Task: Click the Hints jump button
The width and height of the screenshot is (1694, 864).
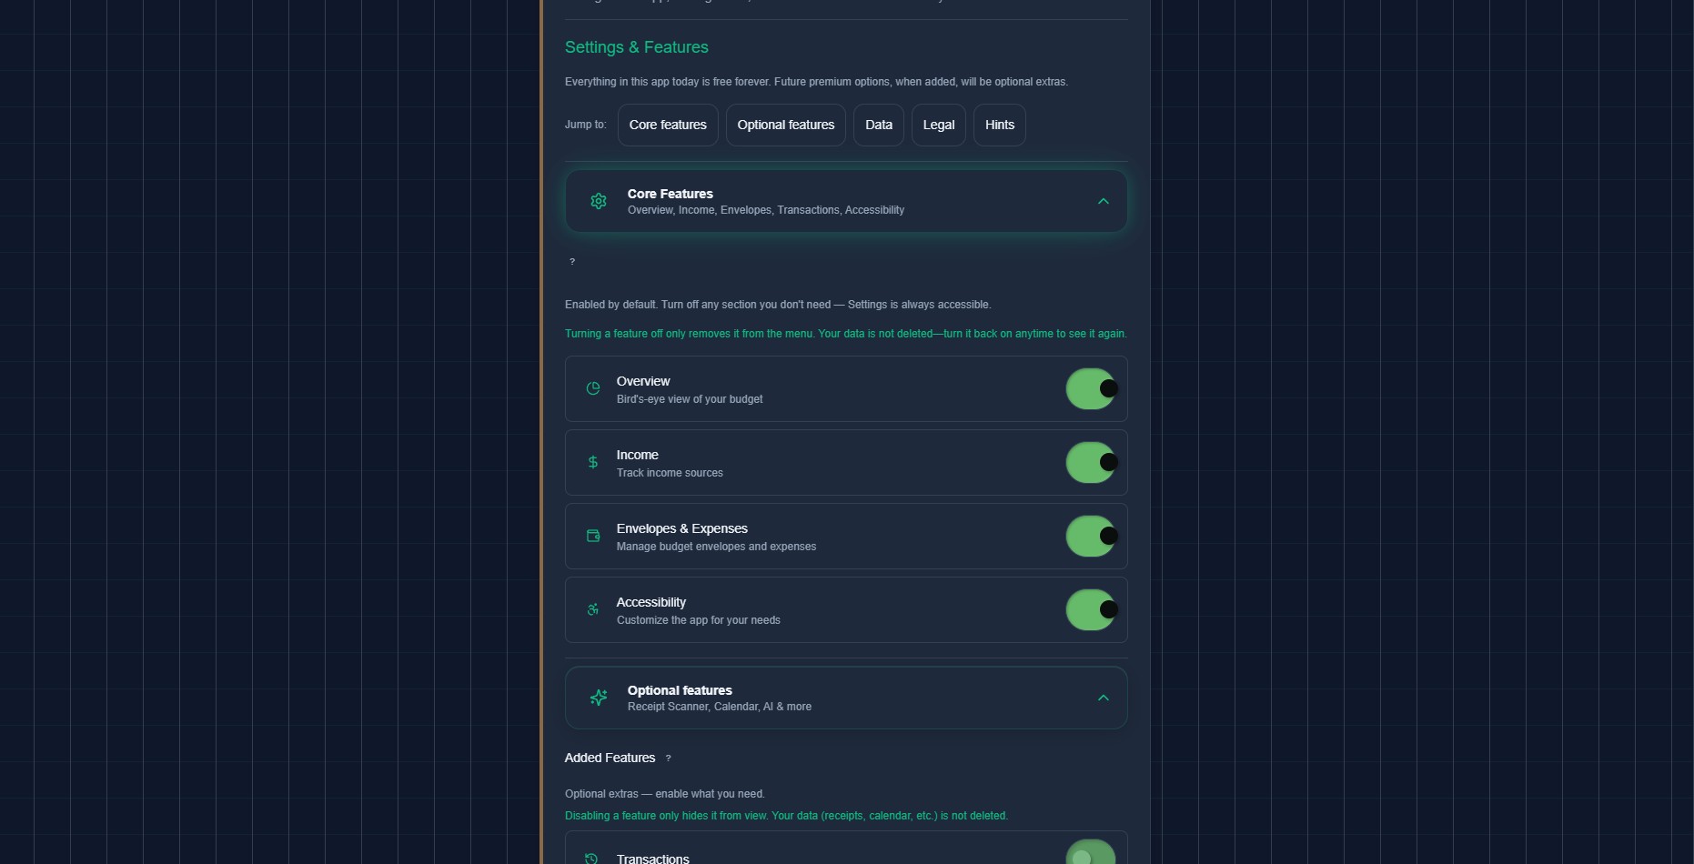Action: (x=999, y=125)
